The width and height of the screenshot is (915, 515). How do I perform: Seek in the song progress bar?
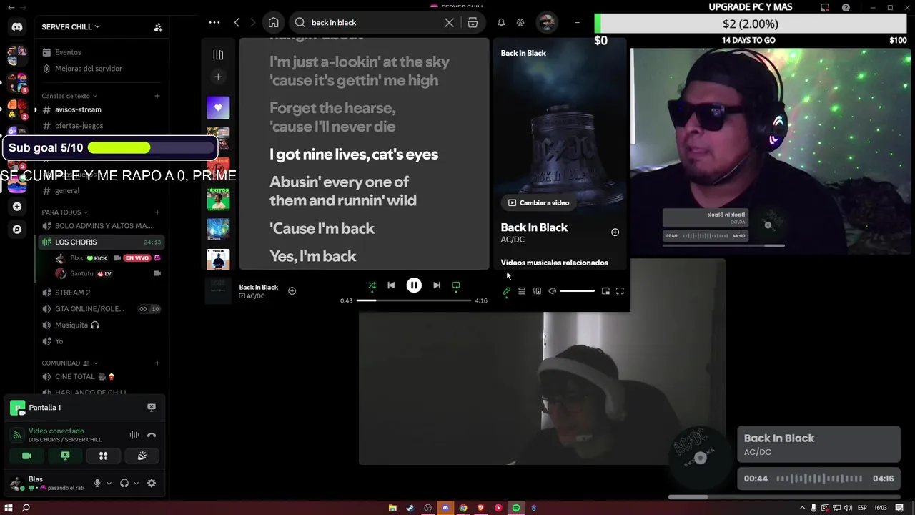[414, 300]
